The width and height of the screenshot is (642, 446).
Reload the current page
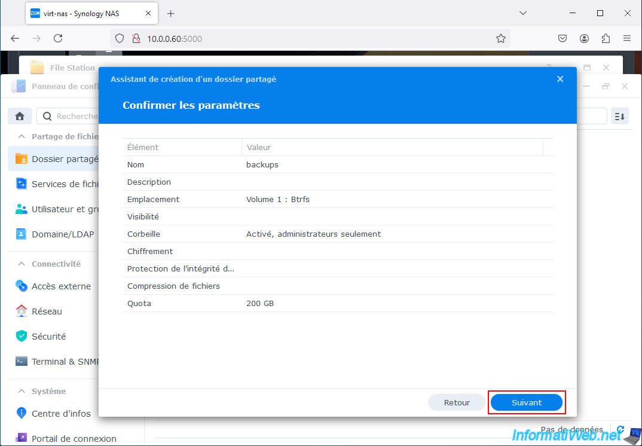[58, 38]
